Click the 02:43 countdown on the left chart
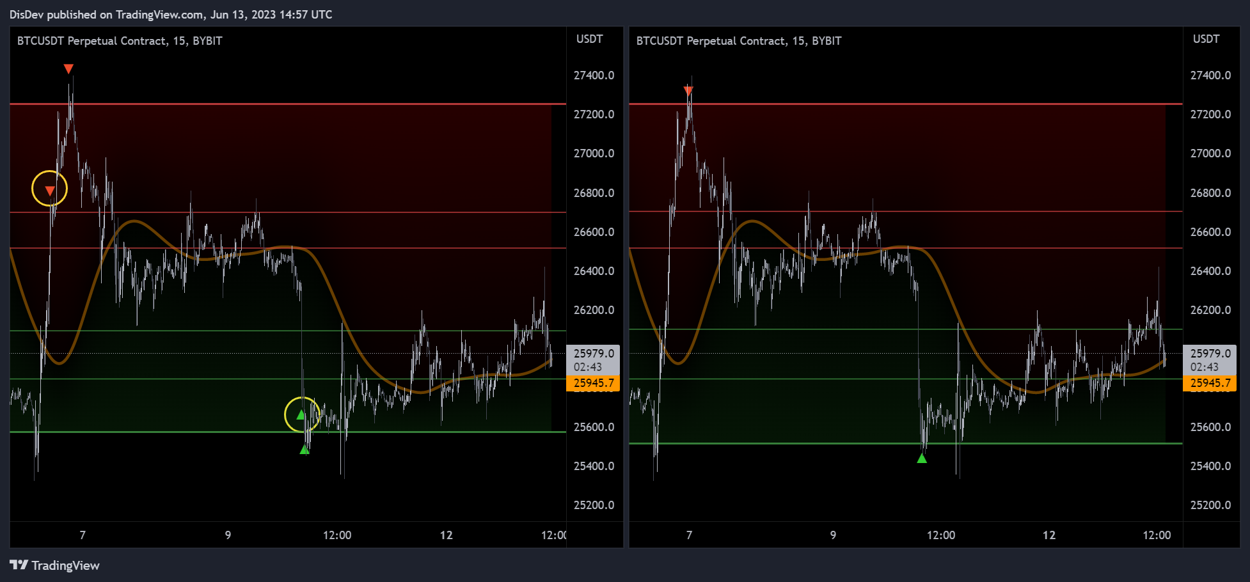The height and width of the screenshot is (582, 1250). pyautogui.click(x=588, y=367)
